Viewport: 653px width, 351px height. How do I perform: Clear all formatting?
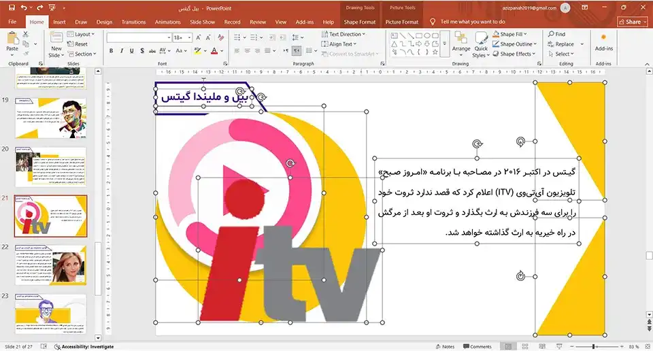coord(221,37)
